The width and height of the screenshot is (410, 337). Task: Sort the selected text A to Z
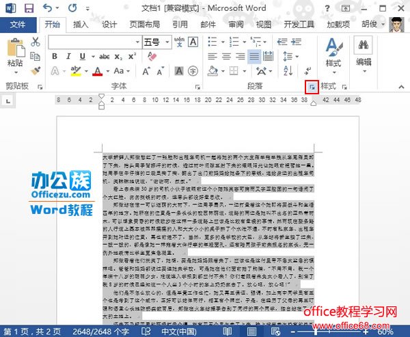[x=288, y=71]
